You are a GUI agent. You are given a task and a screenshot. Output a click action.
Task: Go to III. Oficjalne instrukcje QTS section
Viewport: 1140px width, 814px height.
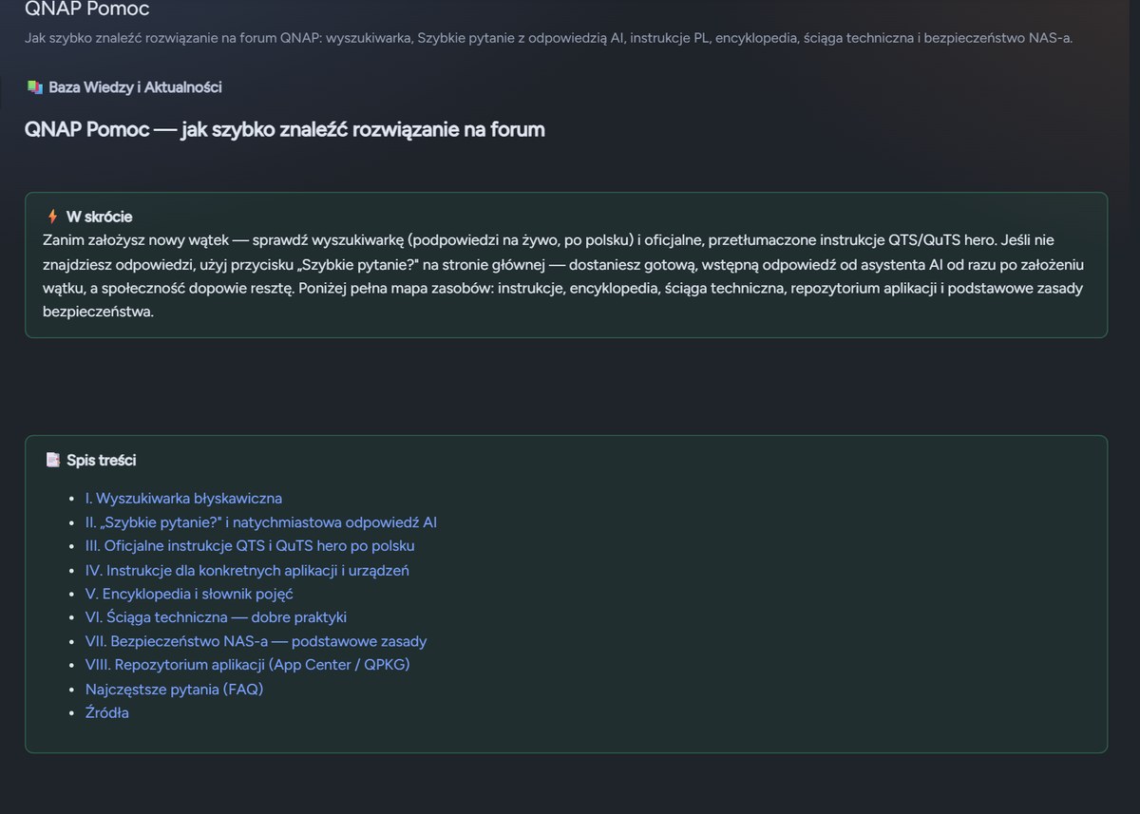click(x=250, y=545)
